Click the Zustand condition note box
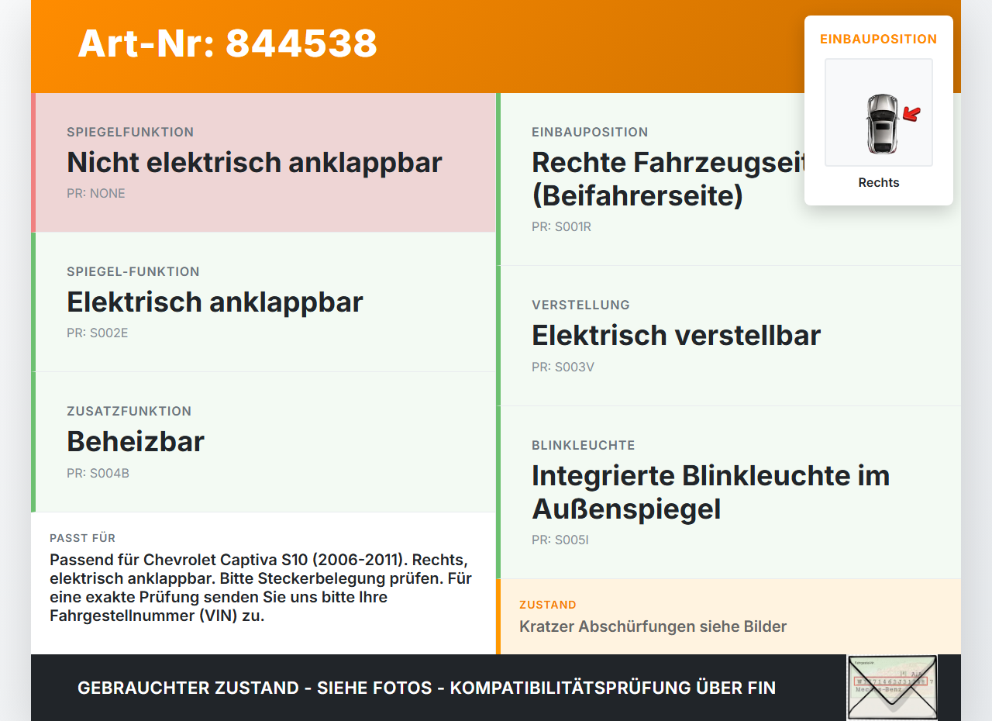 click(x=728, y=616)
